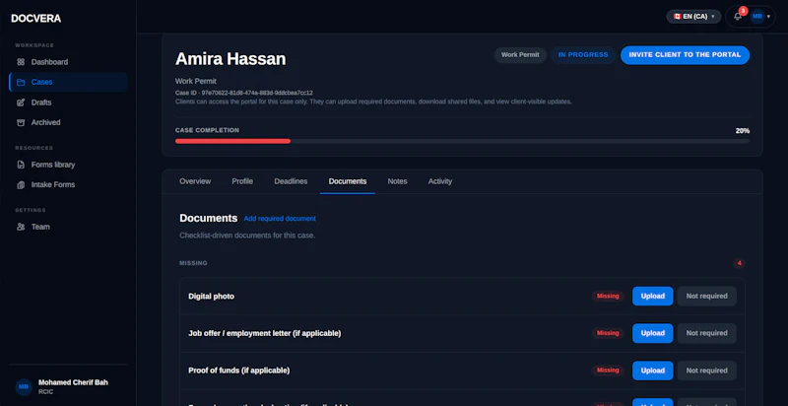The width and height of the screenshot is (788, 406).
Task: Click the Cases folder icon
Action: (x=21, y=83)
